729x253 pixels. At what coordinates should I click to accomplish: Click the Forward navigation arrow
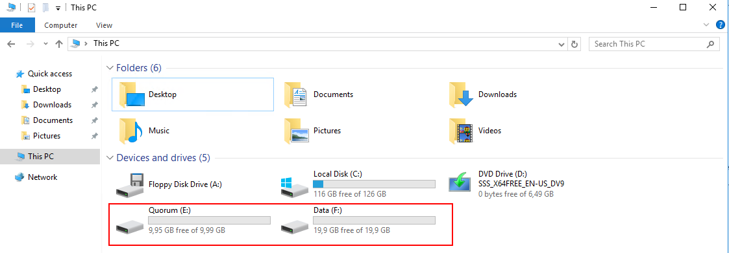tap(31, 44)
